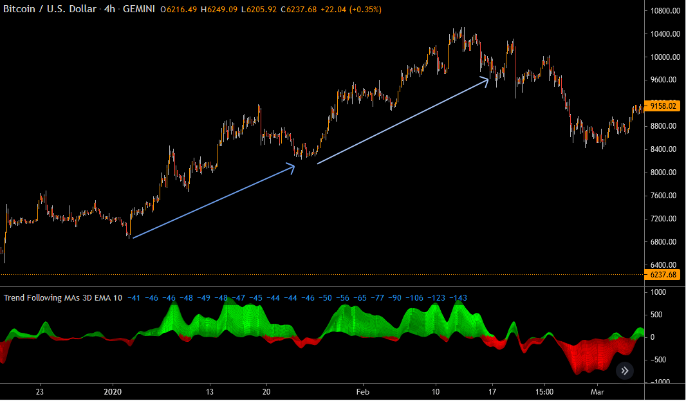The width and height of the screenshot is (686, 401).
Task: Click the -123 indicator value
Action: pyautogui.click(x=436, y=298)
